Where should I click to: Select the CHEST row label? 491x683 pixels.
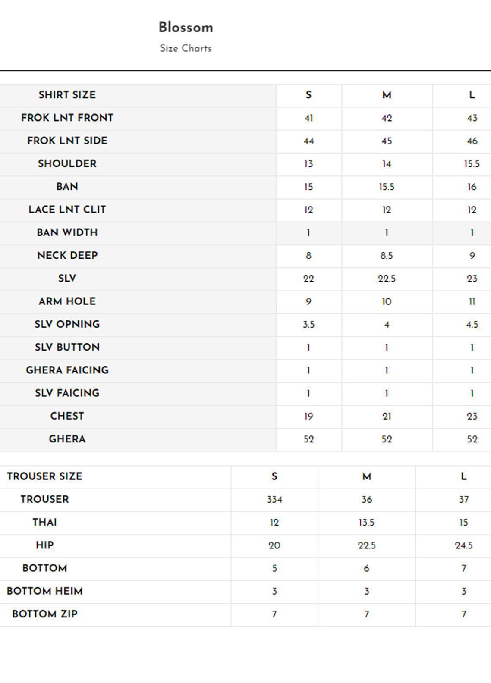tap(67, 416)
